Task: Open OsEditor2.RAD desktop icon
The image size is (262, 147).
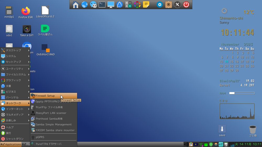Action: (45, 50)
